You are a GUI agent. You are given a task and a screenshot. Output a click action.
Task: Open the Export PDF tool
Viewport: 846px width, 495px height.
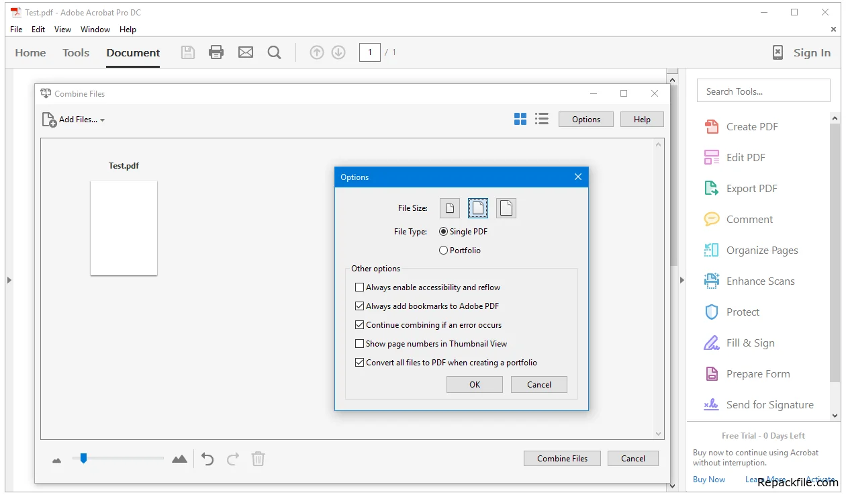tap(740, 188)
